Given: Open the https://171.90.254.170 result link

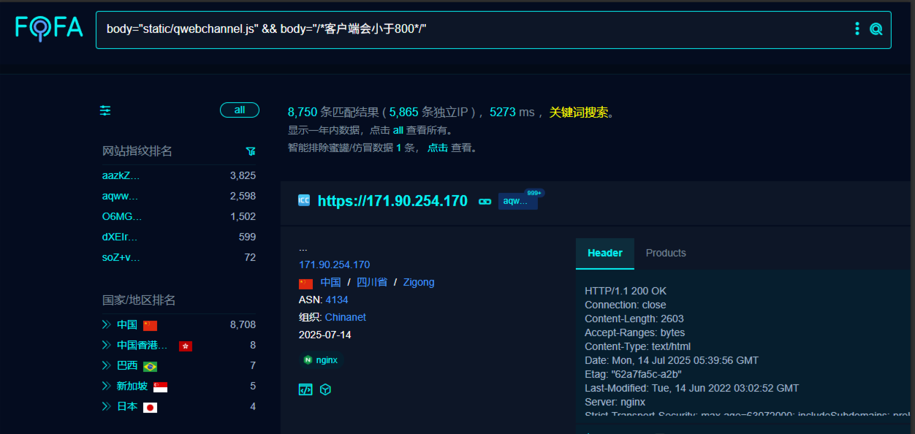Looking at the screenshot, I should (x=392, y=201).
